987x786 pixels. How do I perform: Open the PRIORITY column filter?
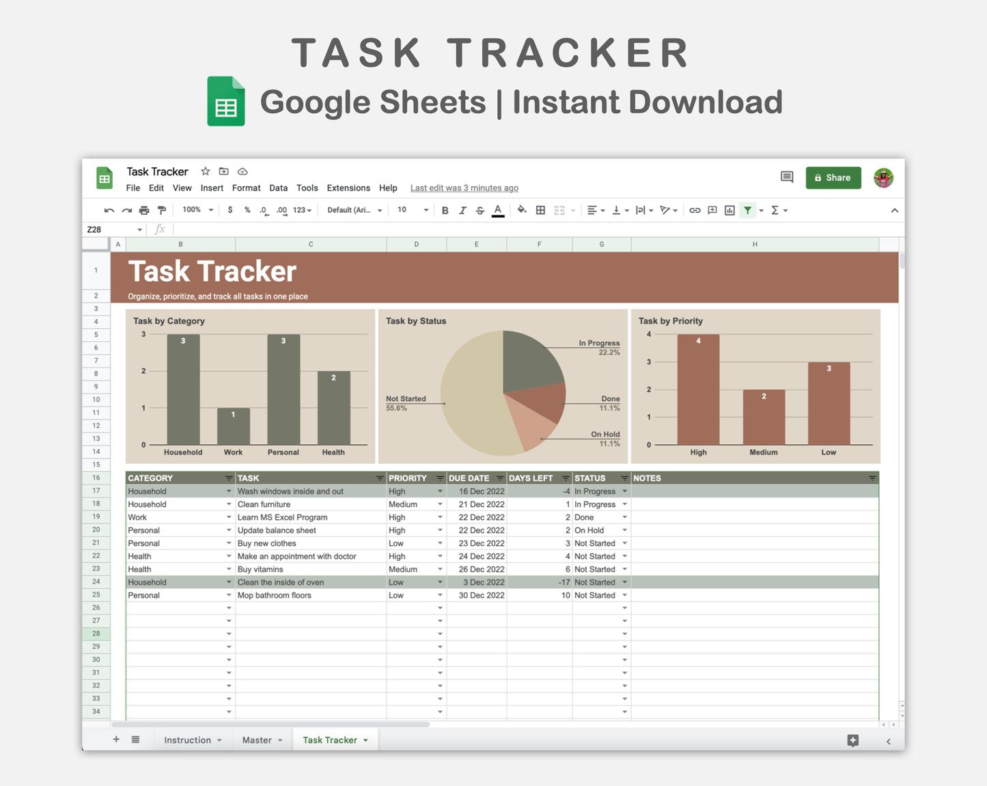[x=440, y=478]
